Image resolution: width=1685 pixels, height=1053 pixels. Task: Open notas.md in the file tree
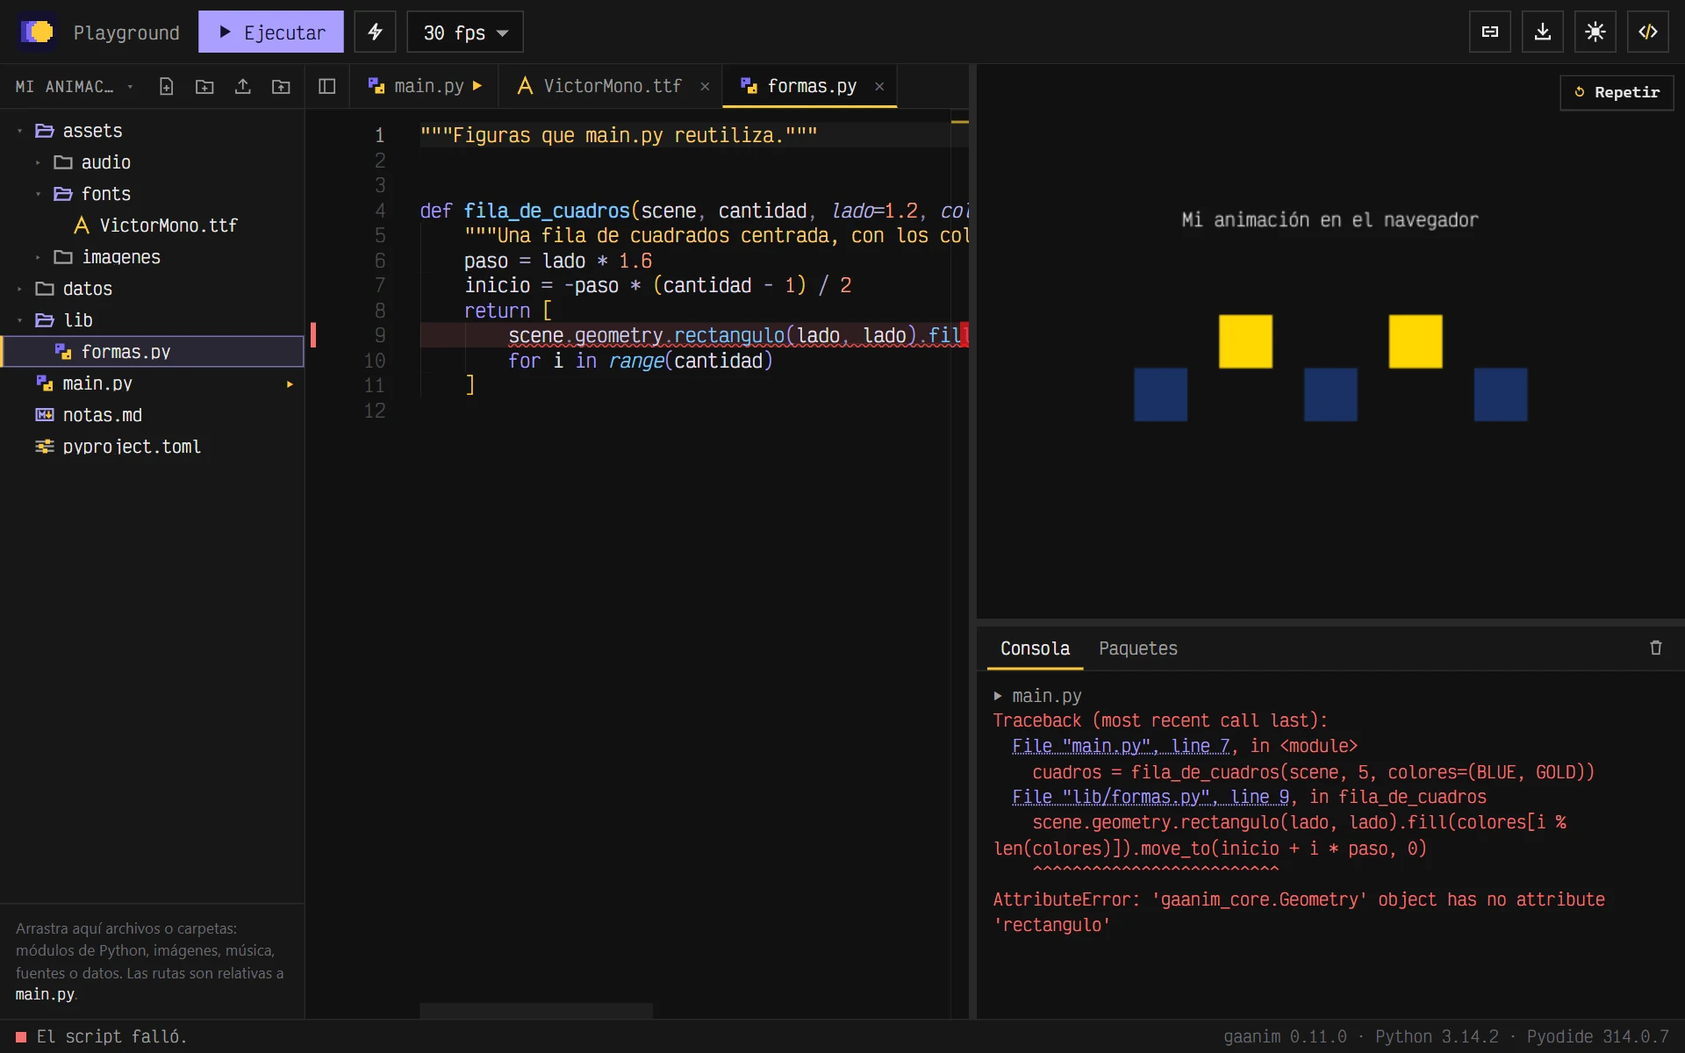[153, 415]
